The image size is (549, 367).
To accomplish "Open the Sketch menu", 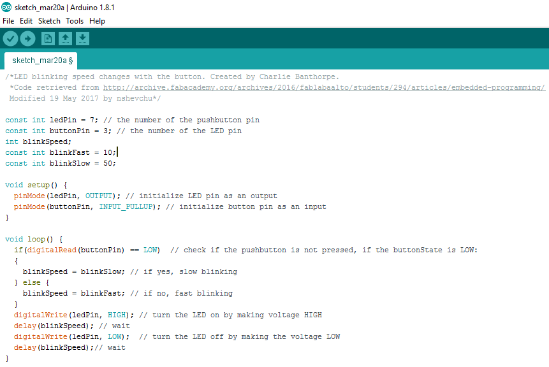I will click(49, 21).
